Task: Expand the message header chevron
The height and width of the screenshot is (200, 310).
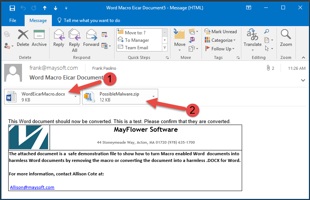Action: tap(303, 80)
